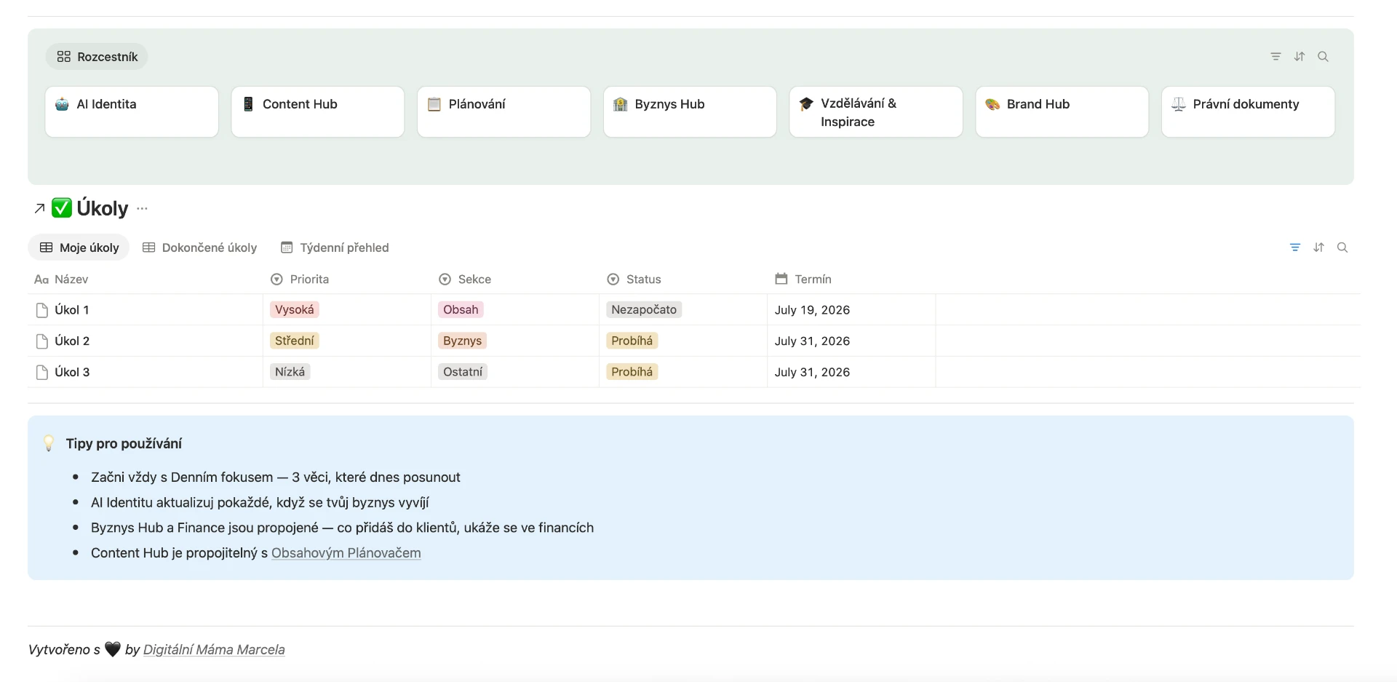
Task: Open the Digitální Máma Marcela link
Action: point(214,650)
